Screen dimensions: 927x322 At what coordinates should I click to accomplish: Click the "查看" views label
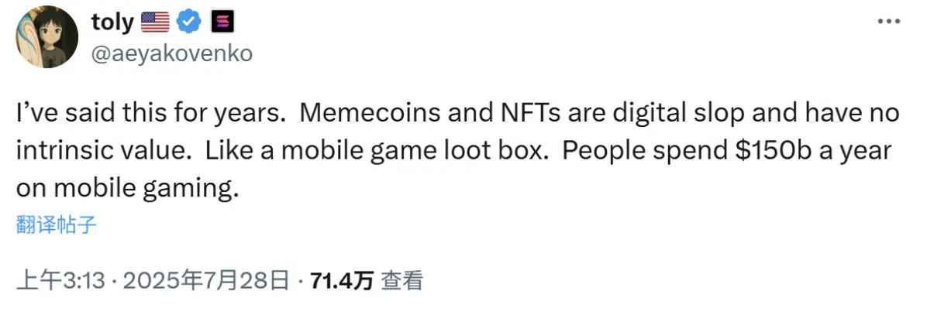(x=402, y=281)
